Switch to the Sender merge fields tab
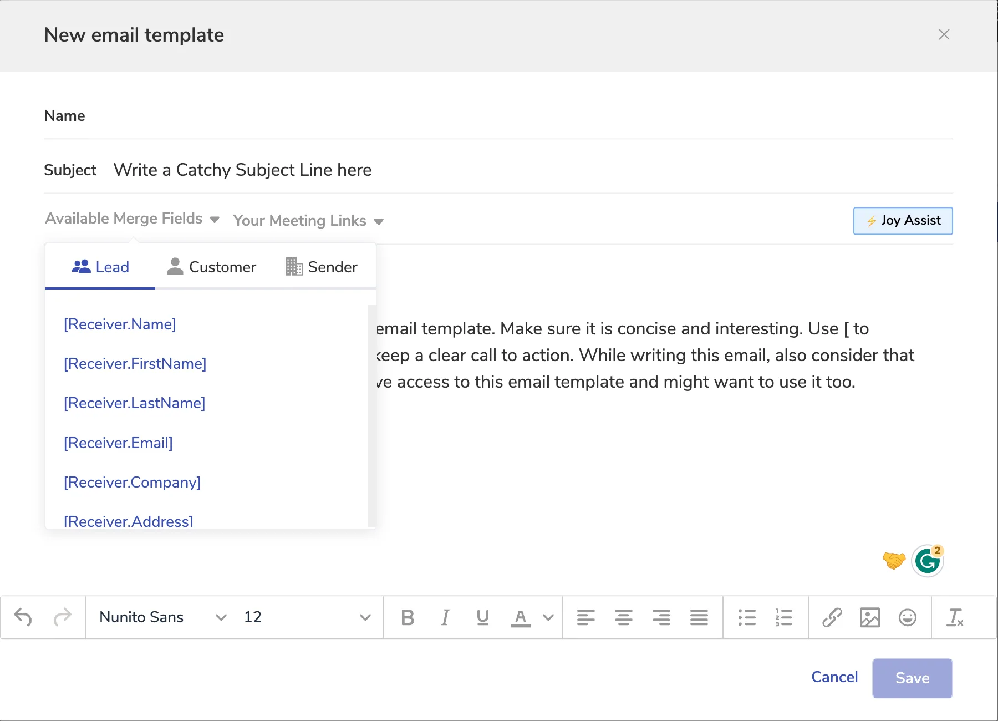This screenshot has width=998, height=721. (x=322, y=267)
